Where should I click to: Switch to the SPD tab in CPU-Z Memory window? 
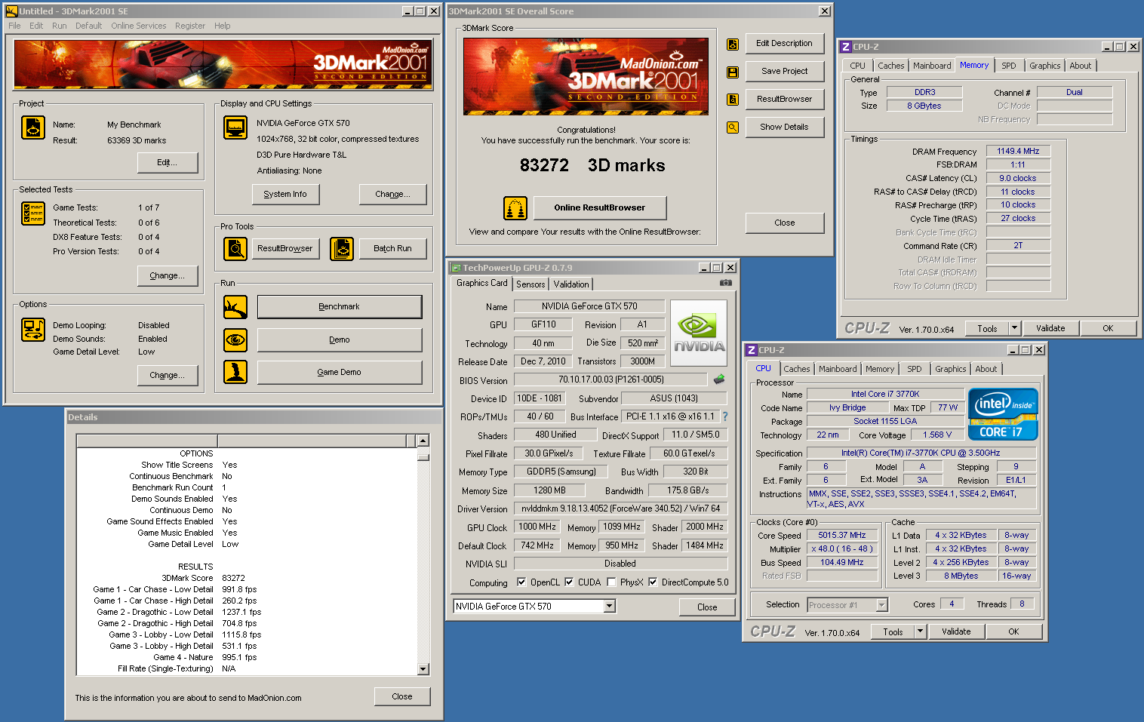[1008, 66]
